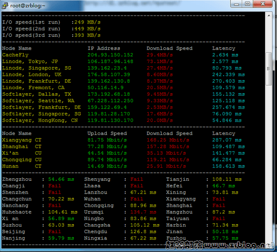Click the root@zrblog:~ window title
The width and height of the screenshot is (277, 252).
27,5
